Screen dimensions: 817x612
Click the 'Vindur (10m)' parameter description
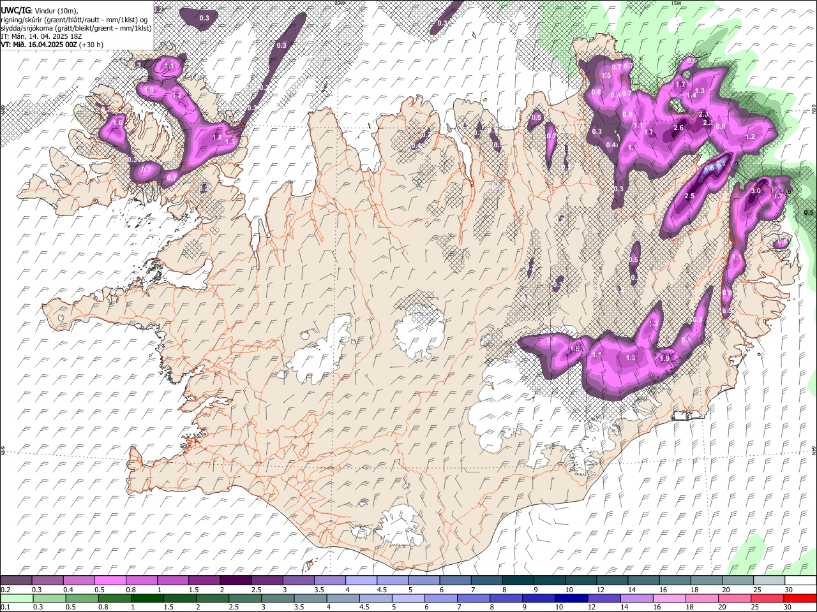(55, 10)
